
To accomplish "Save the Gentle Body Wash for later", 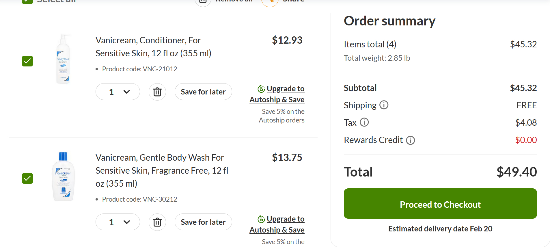I will (x=203, y=222).
